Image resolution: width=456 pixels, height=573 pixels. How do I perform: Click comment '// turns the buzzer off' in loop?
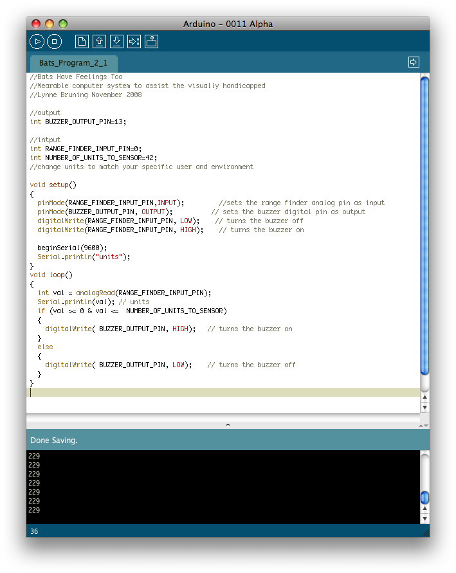(251, 365)
